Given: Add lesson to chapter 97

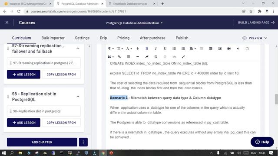Looking at the screenshot, I should click(23, 75).
